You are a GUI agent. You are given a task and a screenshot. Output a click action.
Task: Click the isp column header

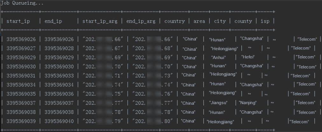(x=265, y=21)
